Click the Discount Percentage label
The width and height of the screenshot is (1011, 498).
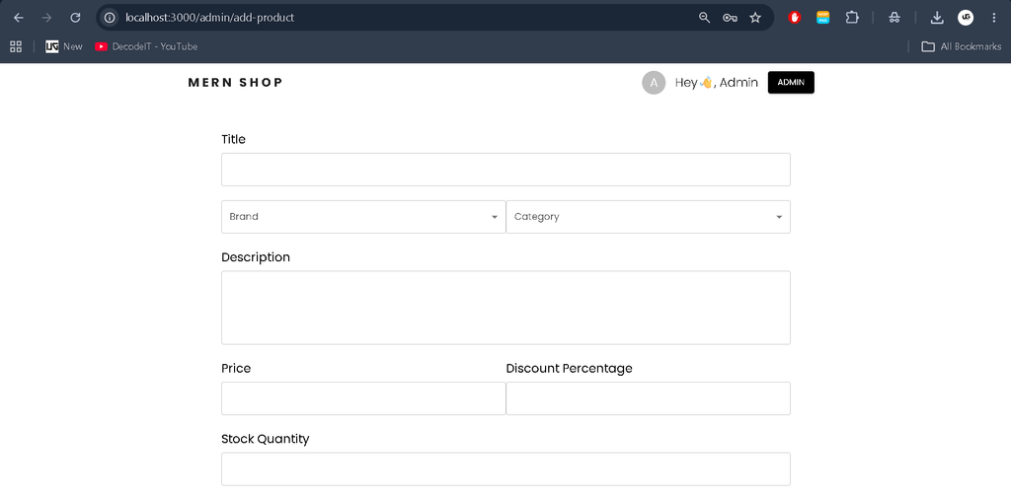pyautogui.click(x=570, y=369)
